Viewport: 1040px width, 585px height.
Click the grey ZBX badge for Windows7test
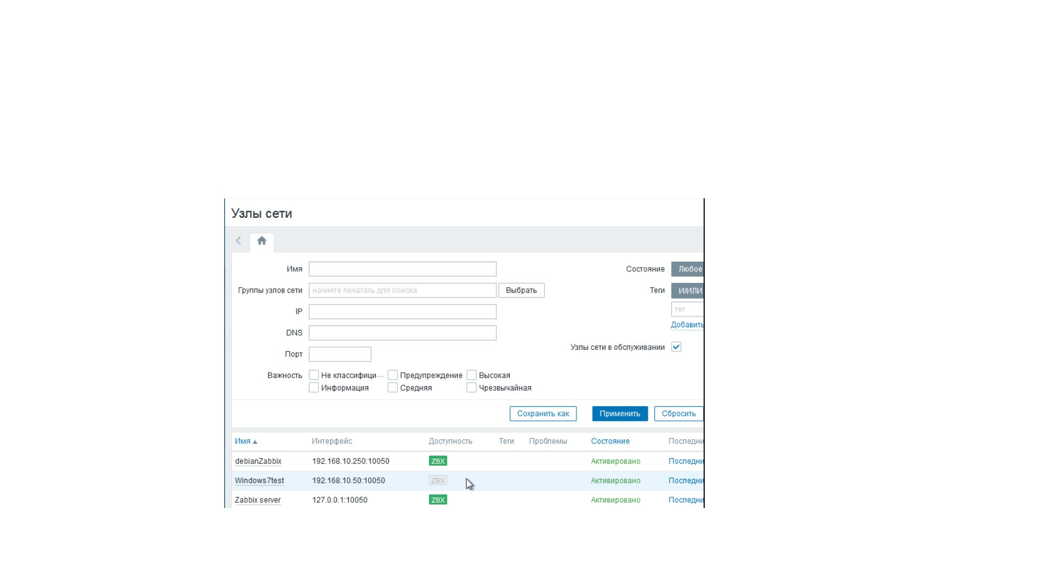[438, 480]
